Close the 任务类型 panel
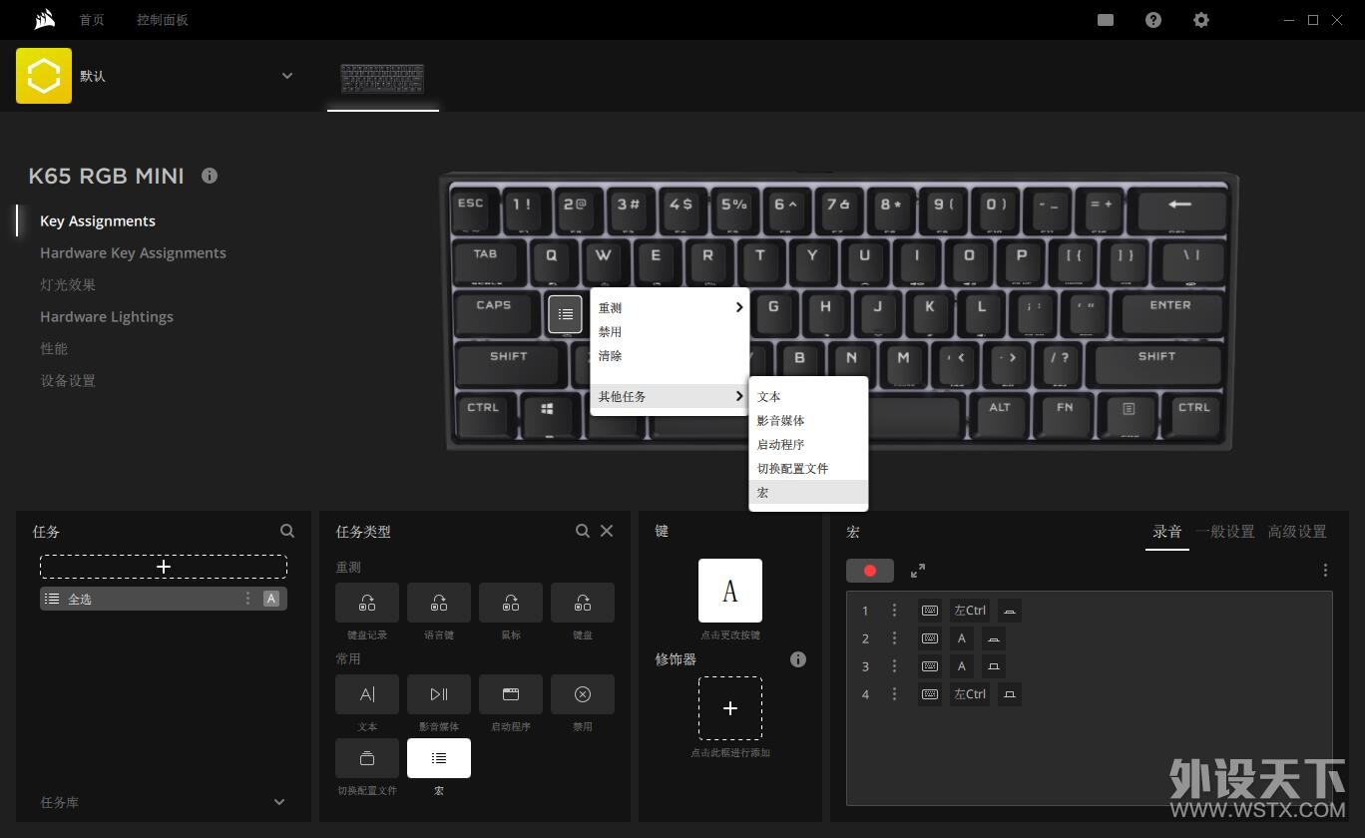 [x=607, y=531]
